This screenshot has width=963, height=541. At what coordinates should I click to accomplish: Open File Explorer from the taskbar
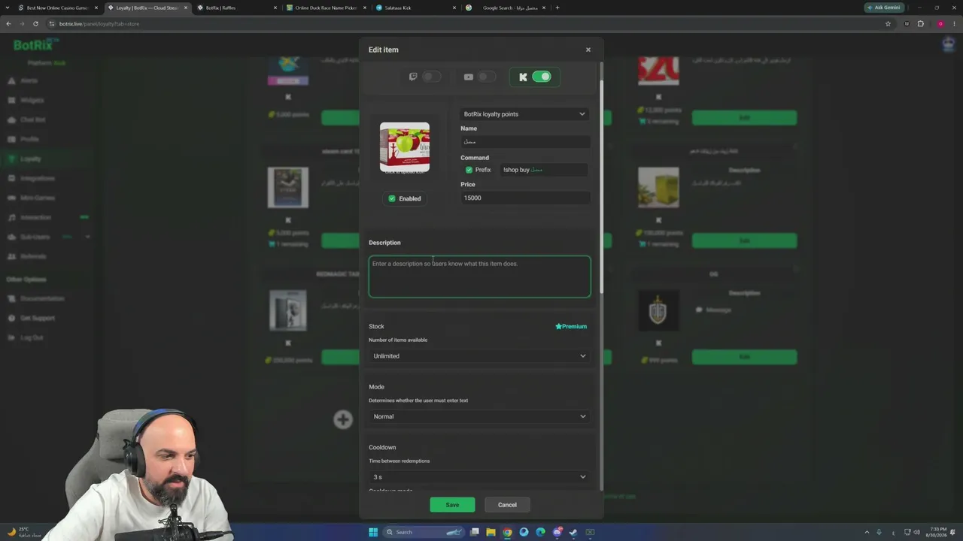[x=491, y=532]
